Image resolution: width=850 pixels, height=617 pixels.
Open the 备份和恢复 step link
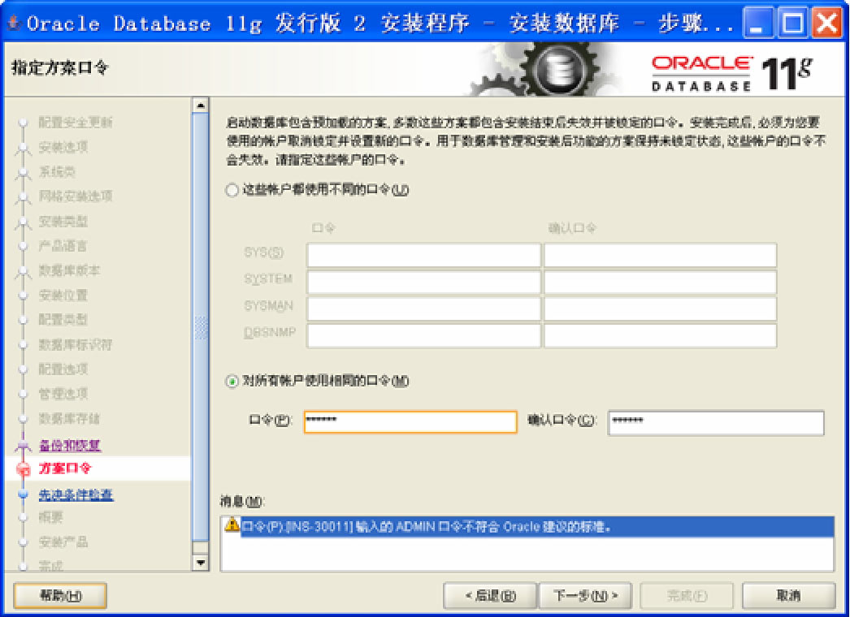(x=70, y=445)
